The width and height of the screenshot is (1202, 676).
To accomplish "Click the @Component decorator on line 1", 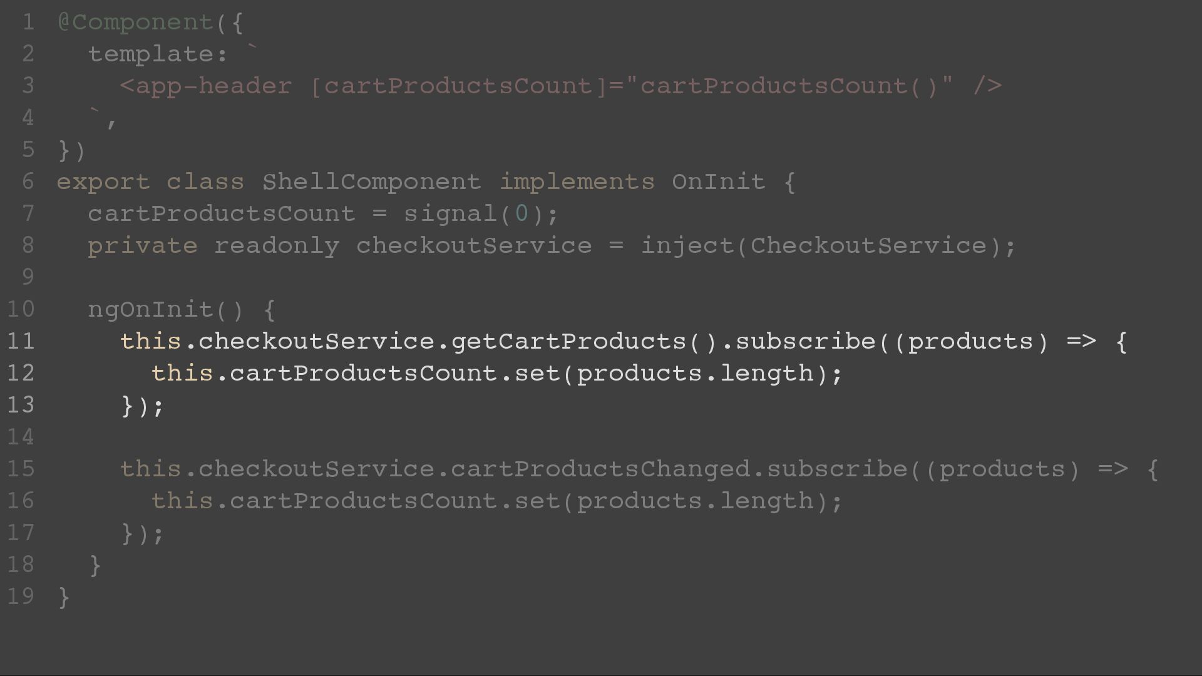I will coord(135,23).
